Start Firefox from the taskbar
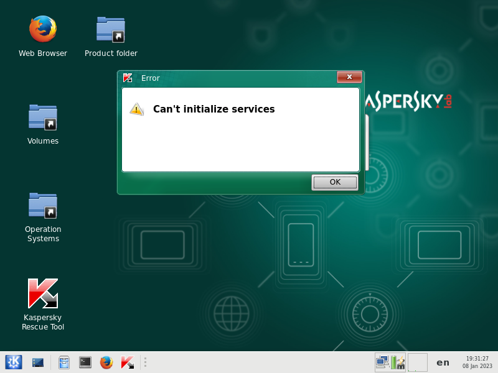The width and height of the screenshot is (498, 373). (106, 362)
